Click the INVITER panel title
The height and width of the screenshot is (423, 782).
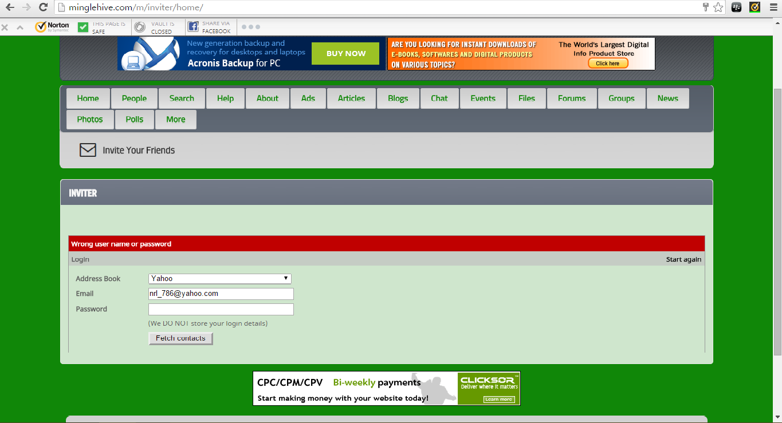point(83,193)
